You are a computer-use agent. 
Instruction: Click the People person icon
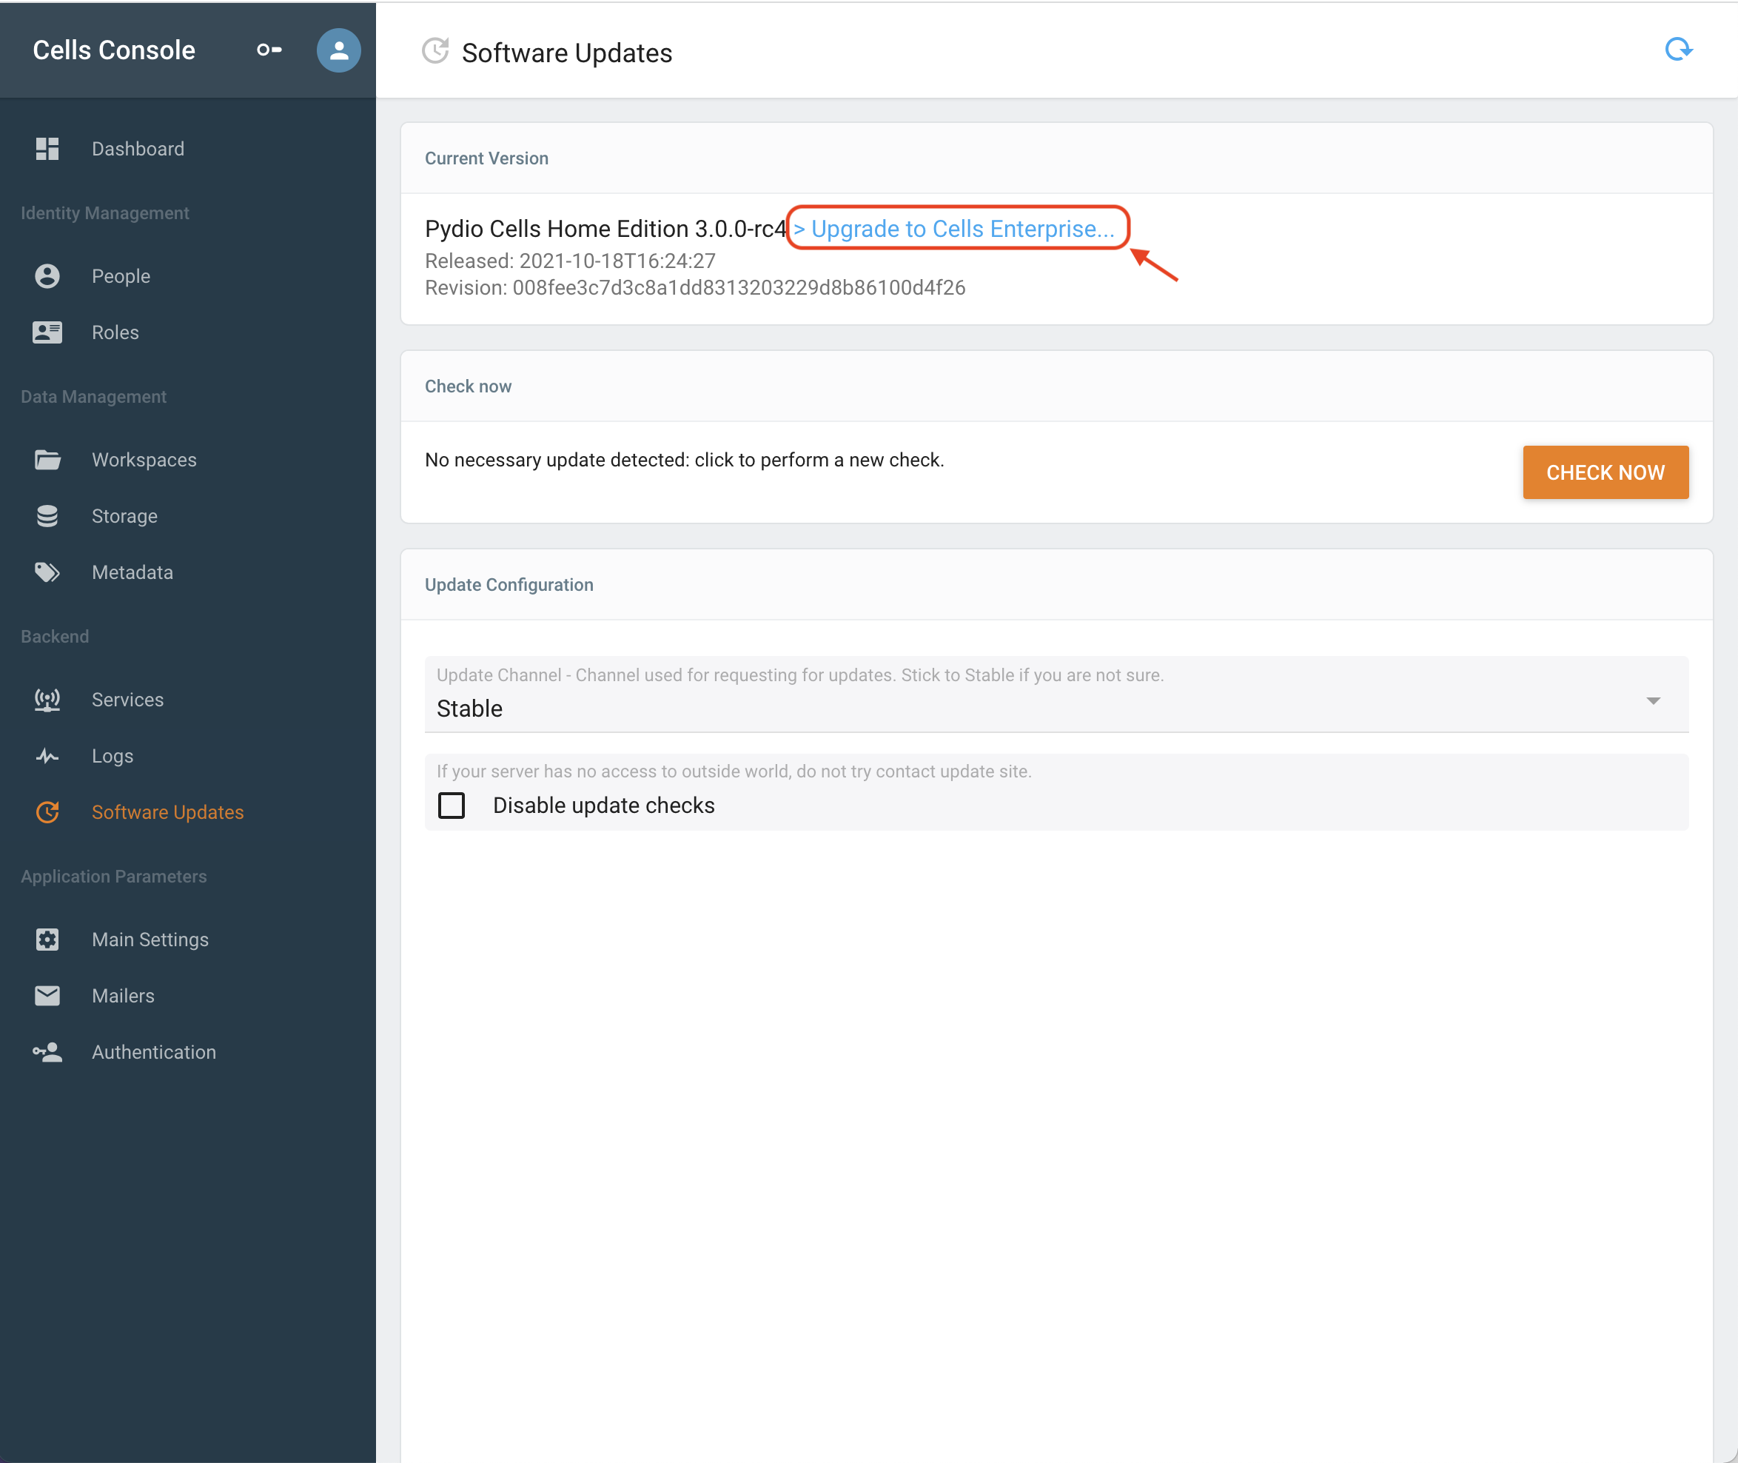pyautogui.click(x=47, y=276)
